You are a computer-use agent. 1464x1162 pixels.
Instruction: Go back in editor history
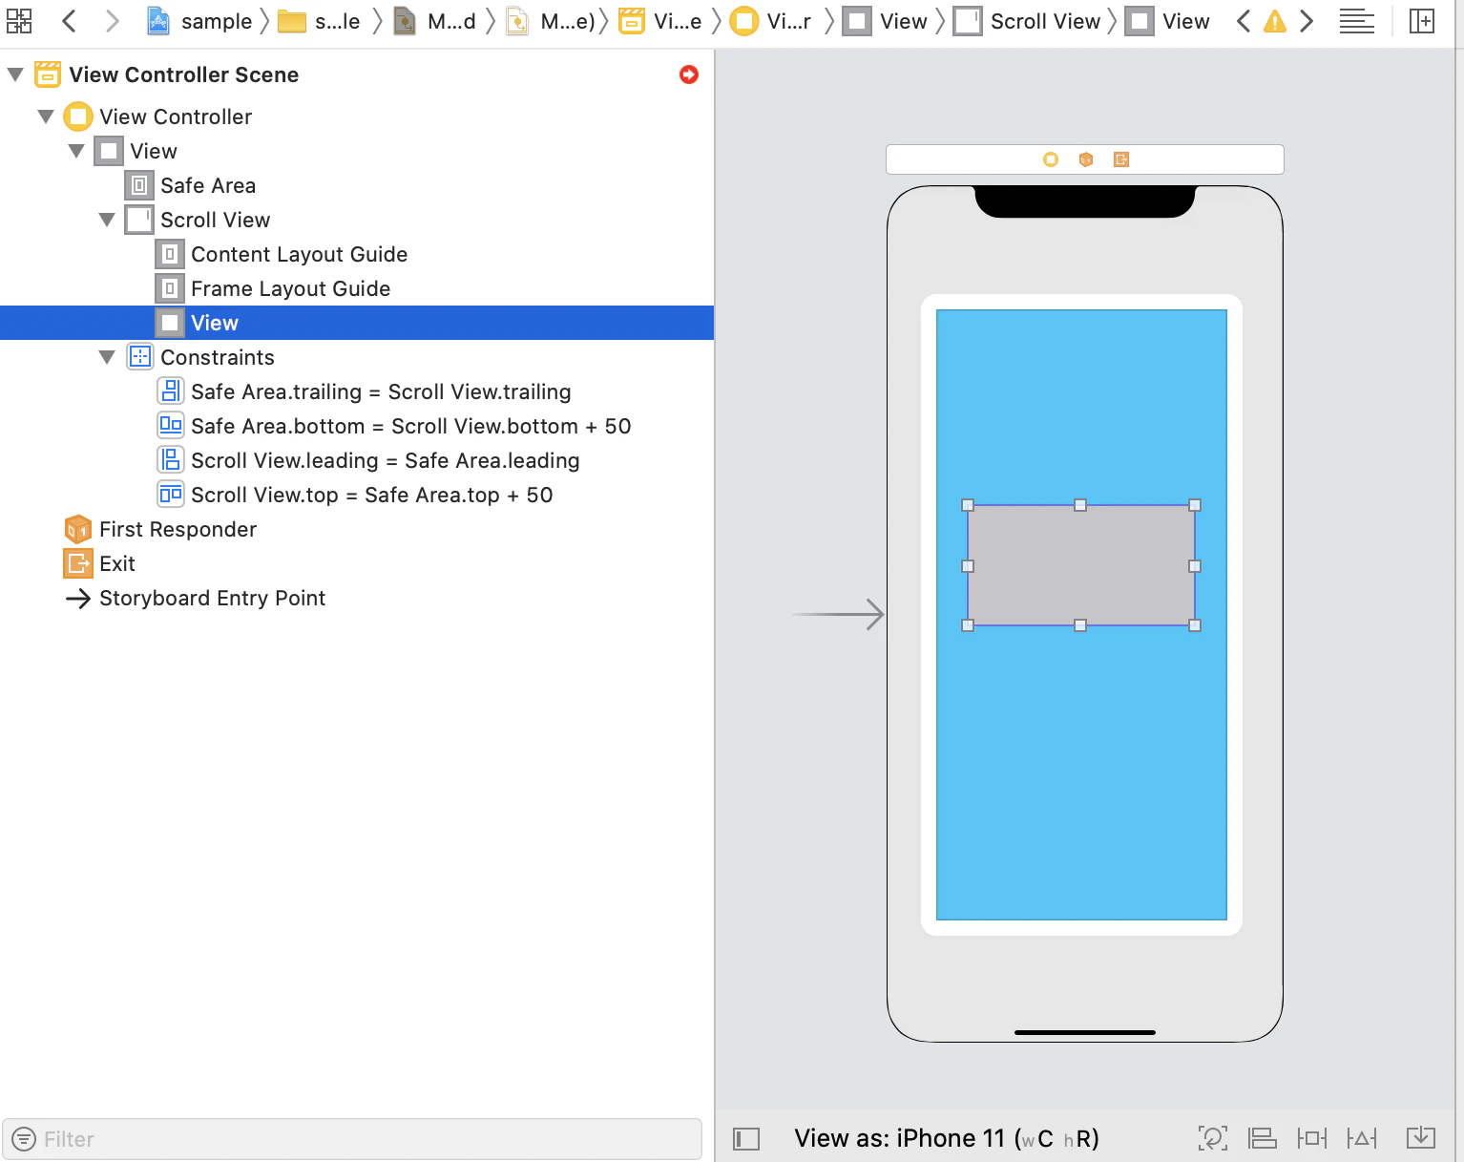point(69,21)
